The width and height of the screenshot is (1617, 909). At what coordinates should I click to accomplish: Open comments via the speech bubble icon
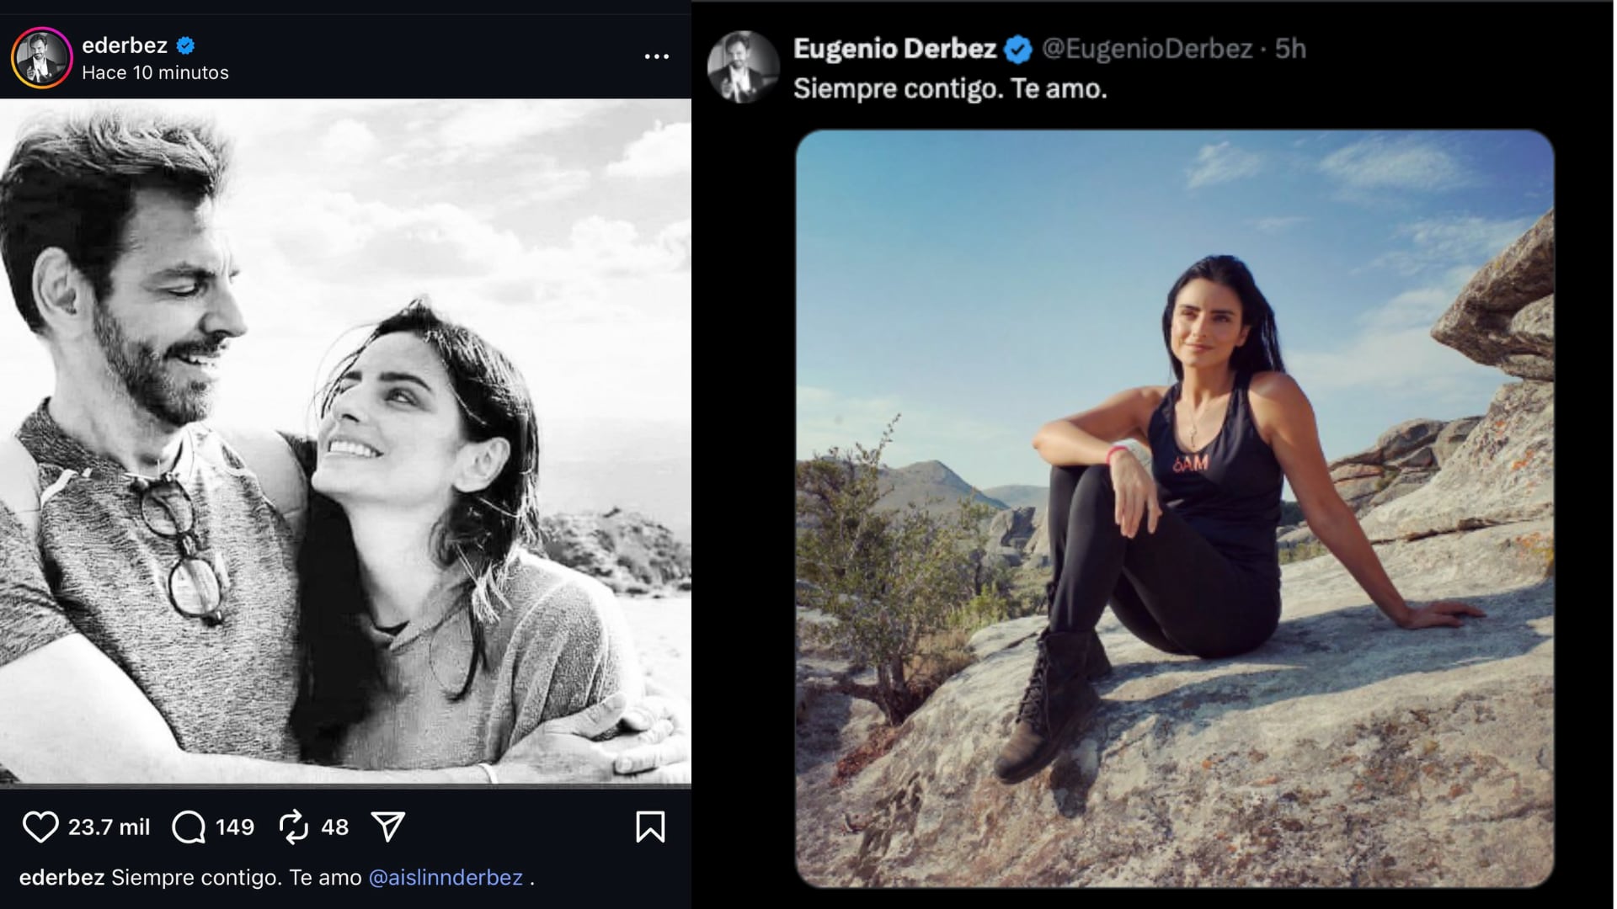pos(189,827)
